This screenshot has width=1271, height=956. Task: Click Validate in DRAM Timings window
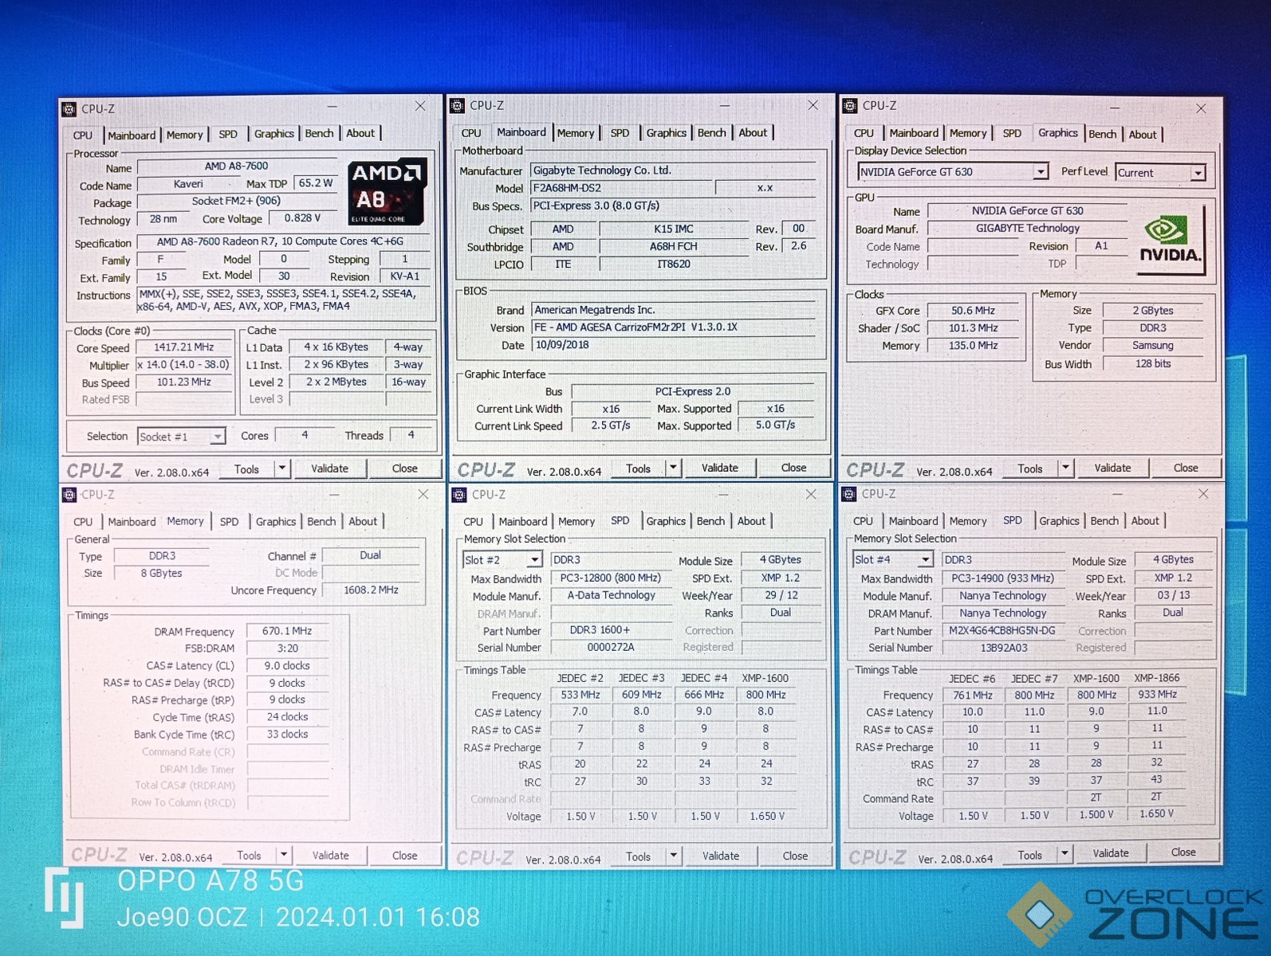(331, 856)
